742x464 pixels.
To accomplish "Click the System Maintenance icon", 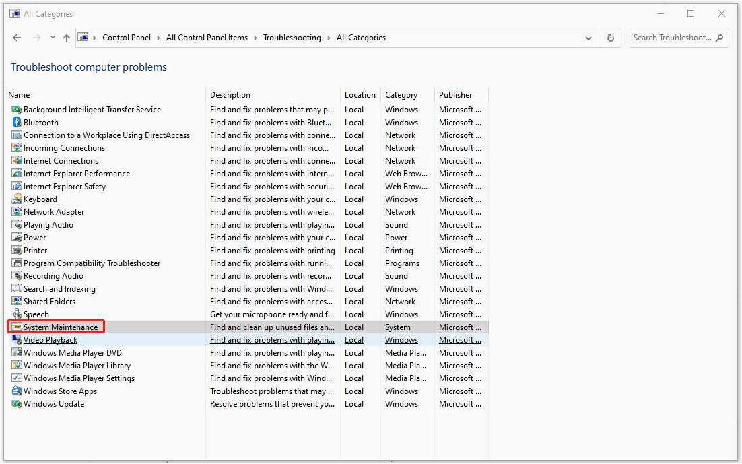I will [17, 327].
